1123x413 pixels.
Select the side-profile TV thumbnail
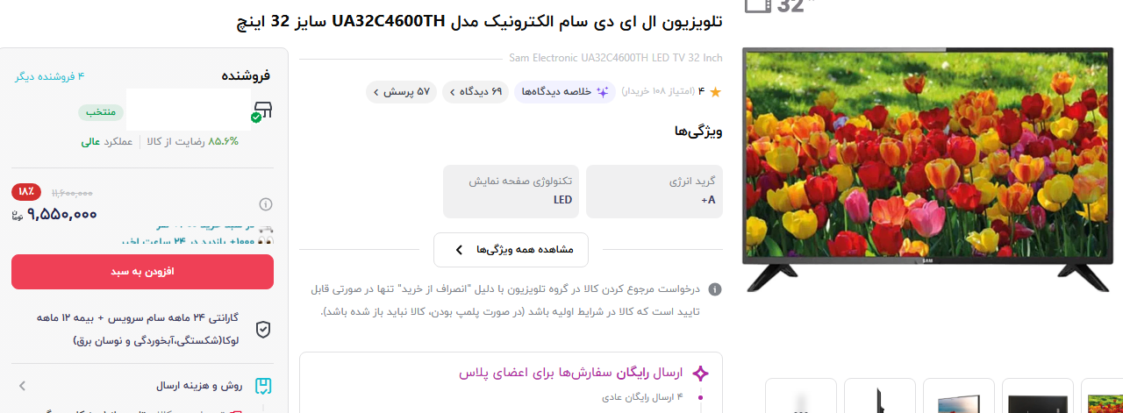pyautogui.click(x=879, y=396)
